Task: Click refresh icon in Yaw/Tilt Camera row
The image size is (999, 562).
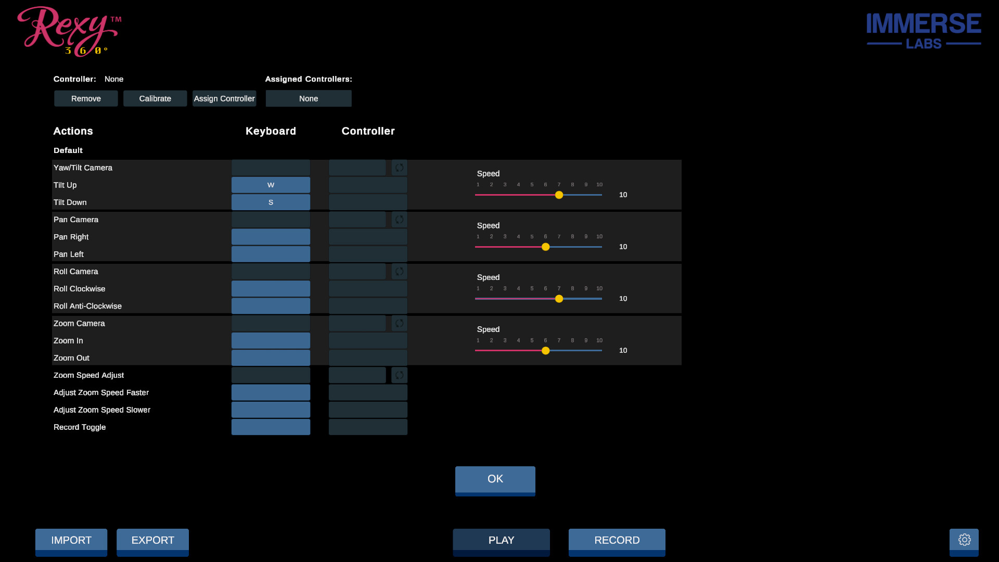Action: (399, 168)
